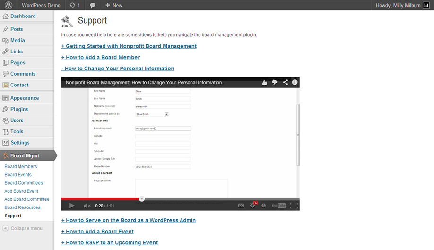This screenshot has width=434, height=250.
Task: Toggle closed captions on the video
Action: 241,206
